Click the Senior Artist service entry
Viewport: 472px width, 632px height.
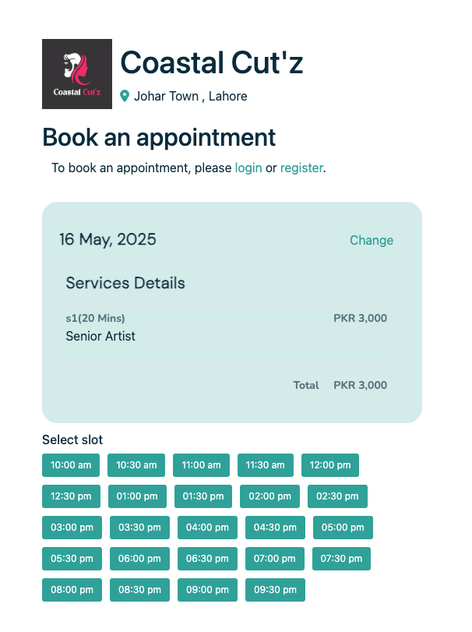pyautogui.click(x=100, y=337)
